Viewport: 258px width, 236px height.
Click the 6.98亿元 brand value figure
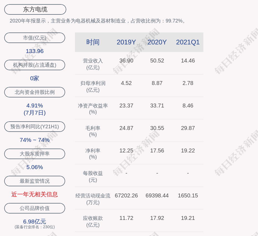tap(35, 222)
